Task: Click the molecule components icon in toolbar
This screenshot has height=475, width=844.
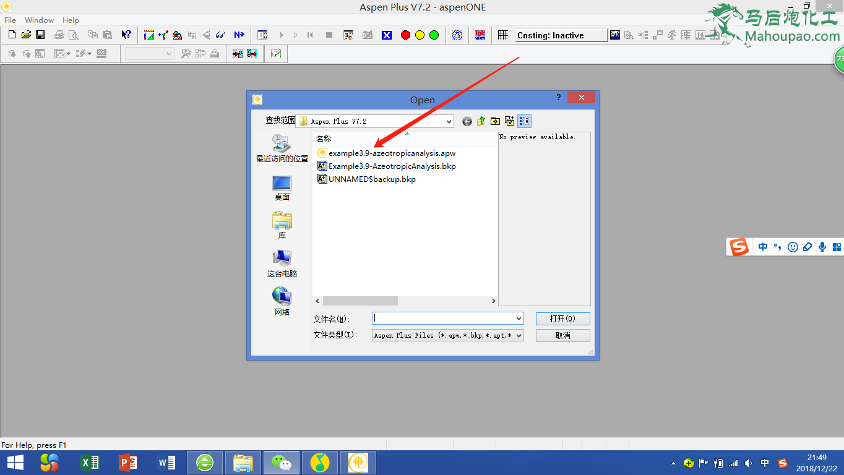Action: [x=163, y=35]
